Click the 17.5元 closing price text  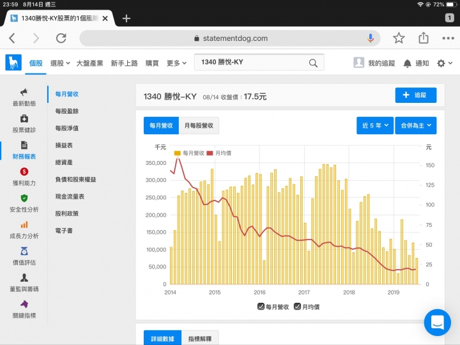(255, 96)
